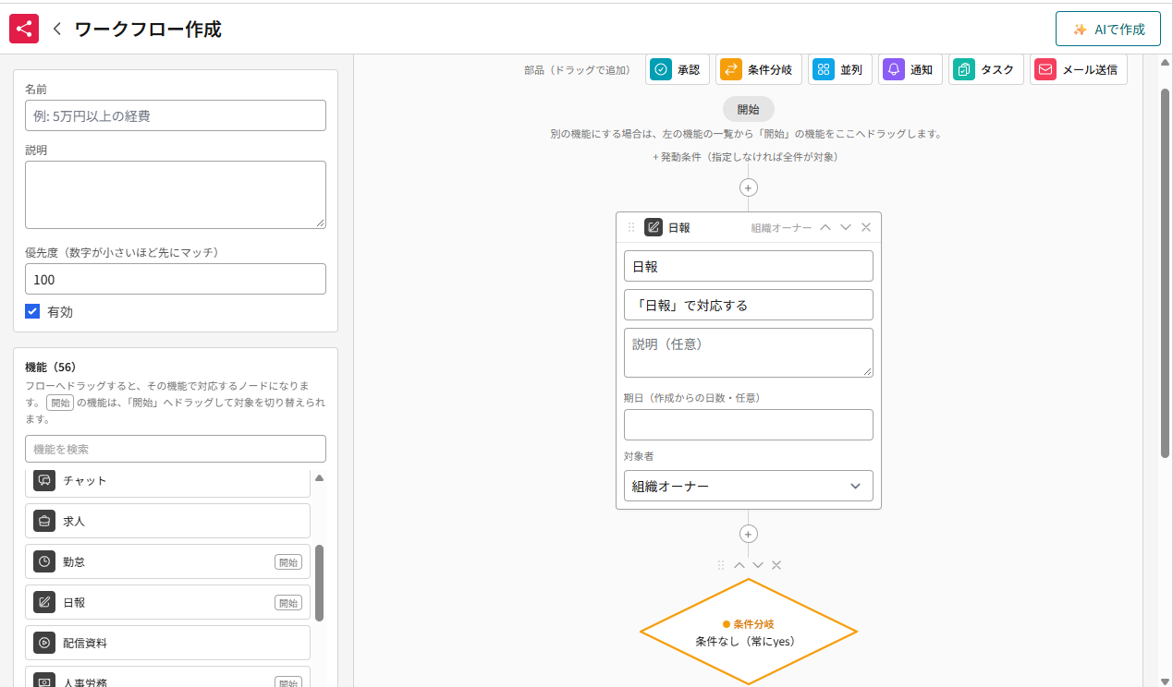Click plus button above 日報 node
This screenshot has height=687, width=1173.
tap(749, 187)
